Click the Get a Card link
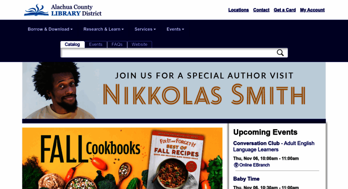The height and width of the screenshot is (189, 348). click(x=285, y=10)
